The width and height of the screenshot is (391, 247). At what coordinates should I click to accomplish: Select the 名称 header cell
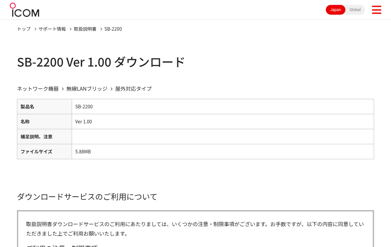tap(44, 122)
